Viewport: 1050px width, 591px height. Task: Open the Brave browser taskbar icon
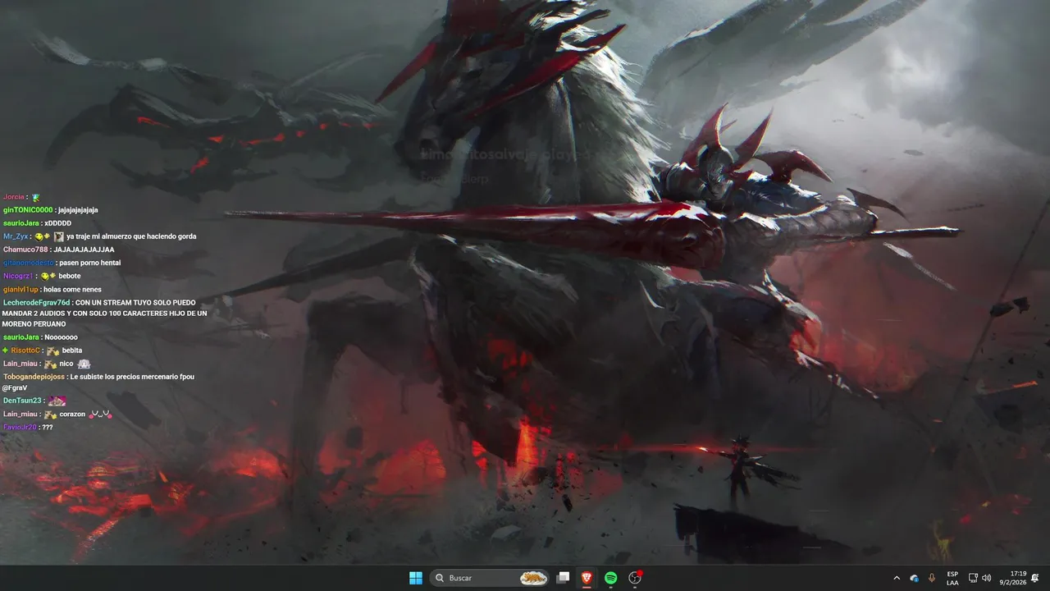(587, 578)
